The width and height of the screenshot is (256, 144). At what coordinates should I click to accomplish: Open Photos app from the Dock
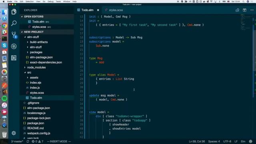tap(4, 72)
